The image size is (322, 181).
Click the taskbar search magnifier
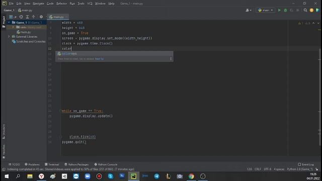tap(18, 176)
